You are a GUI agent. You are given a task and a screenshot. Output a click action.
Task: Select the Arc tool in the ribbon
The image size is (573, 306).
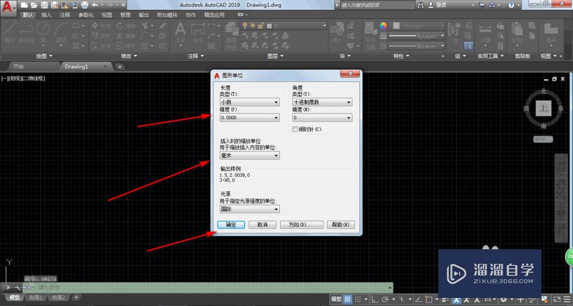point(61,32)
